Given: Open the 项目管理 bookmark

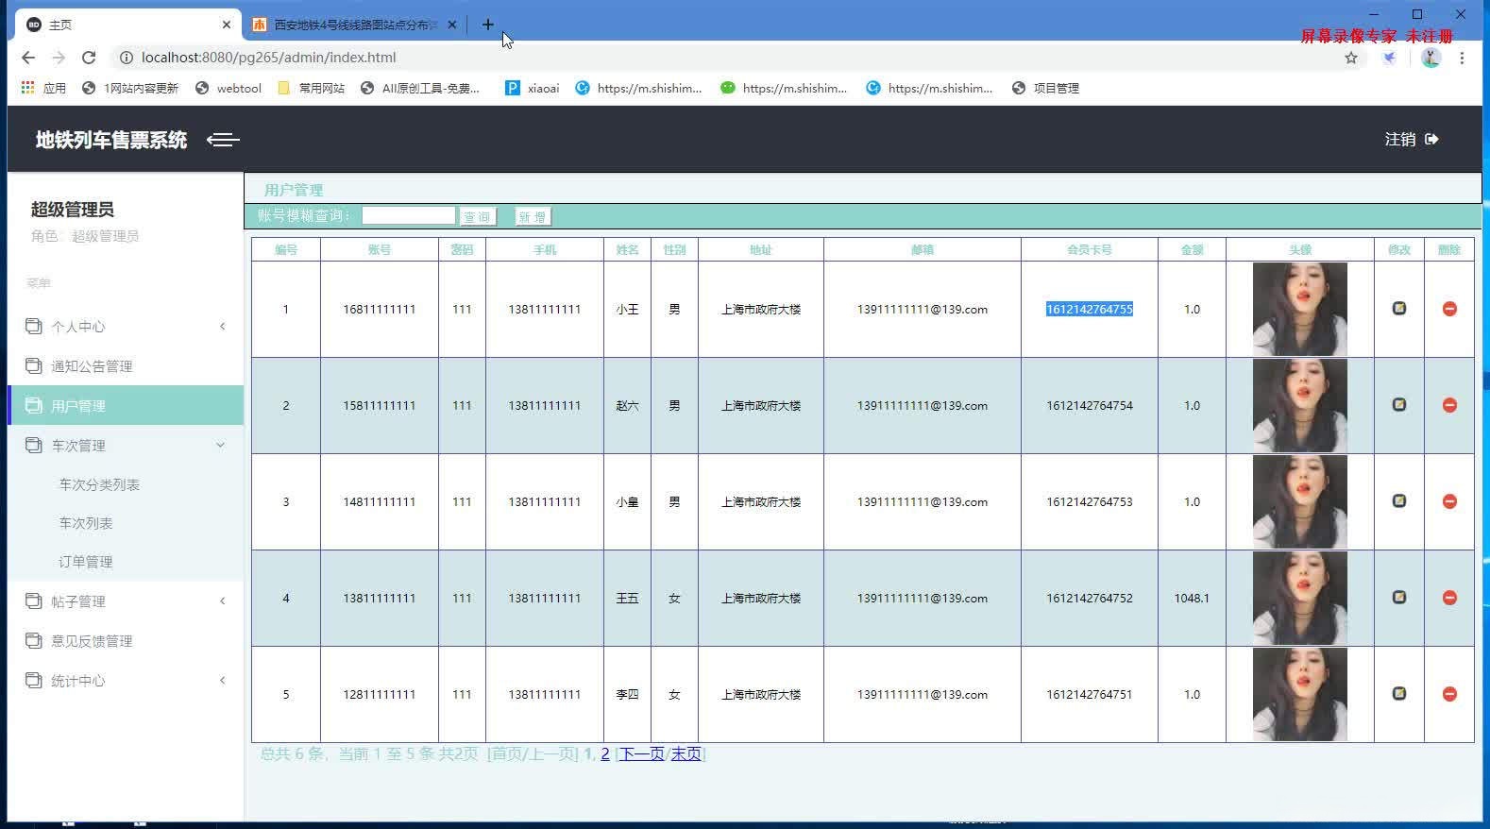Looking at the screenshot, I should point(1045,88).
